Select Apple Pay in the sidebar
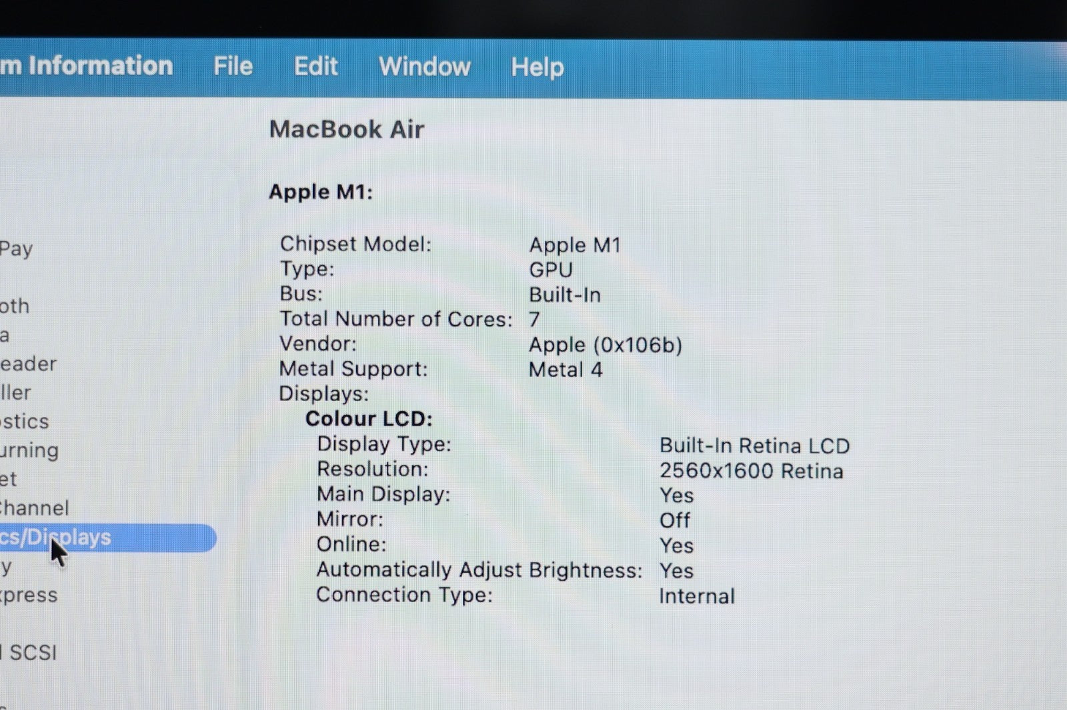Viewport: 1067px width, 710px height. tap(17, 249)
